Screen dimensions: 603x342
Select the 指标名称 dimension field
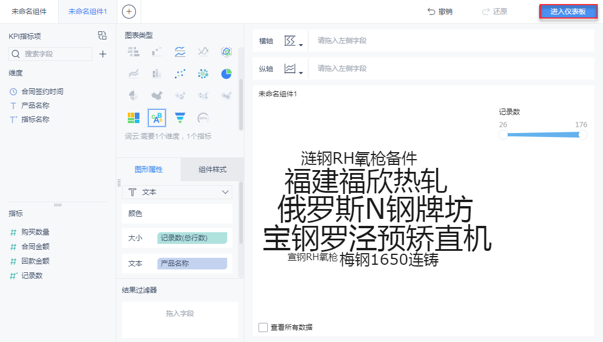click(x=30, y=120)
